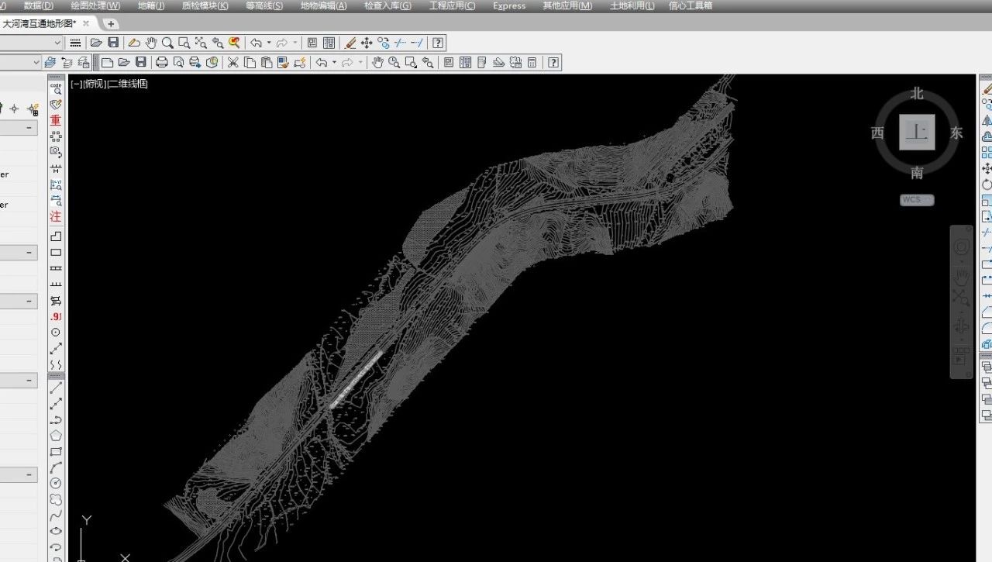Close the 大河湾互通地形图 drawing tab
The image size is (992, 562).
[86, 24]
